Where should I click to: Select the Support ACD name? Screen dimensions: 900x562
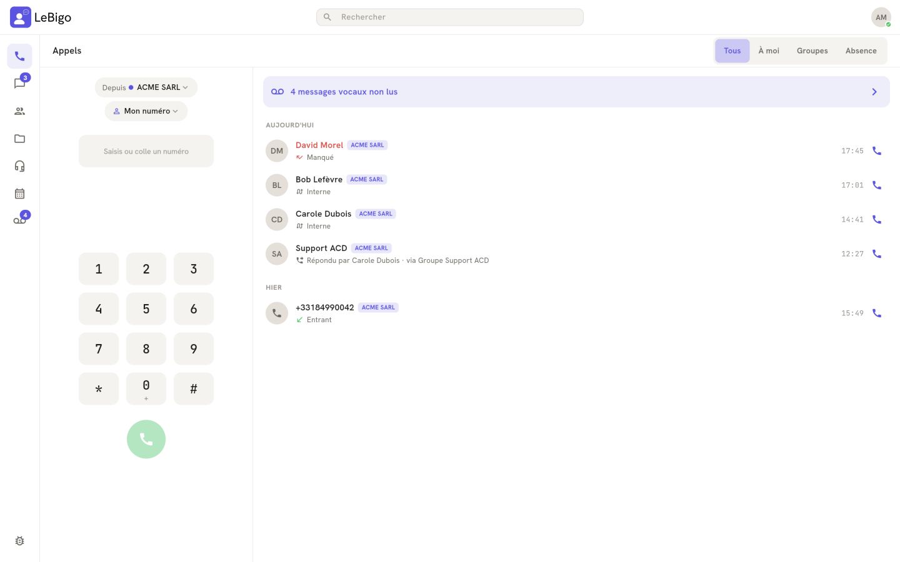click(x=321, y=248)
